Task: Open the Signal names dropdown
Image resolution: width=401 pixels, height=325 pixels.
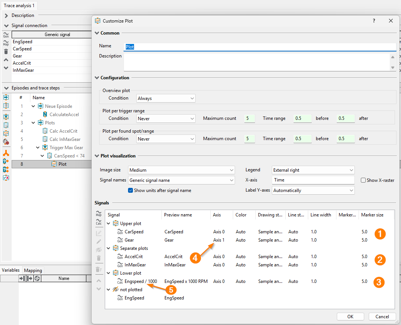Action: point(181,180)
